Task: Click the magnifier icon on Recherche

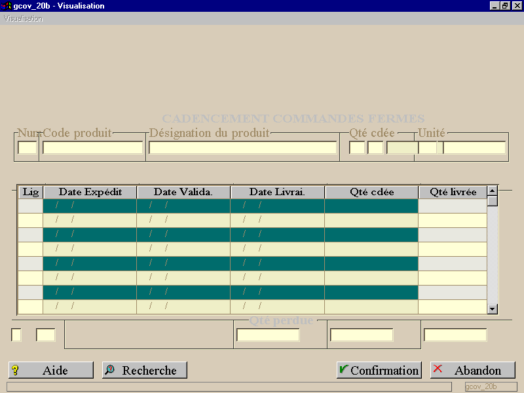Action: [x=109, y=369]
